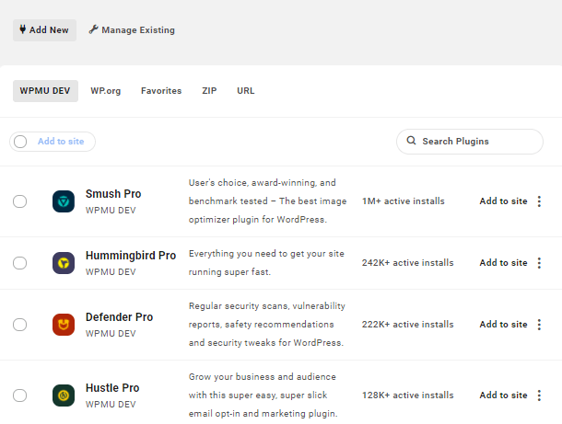Click the 1M+ active installs text
Image resolution: width=562 pixels, height=424 pixels.
point(404,201)
